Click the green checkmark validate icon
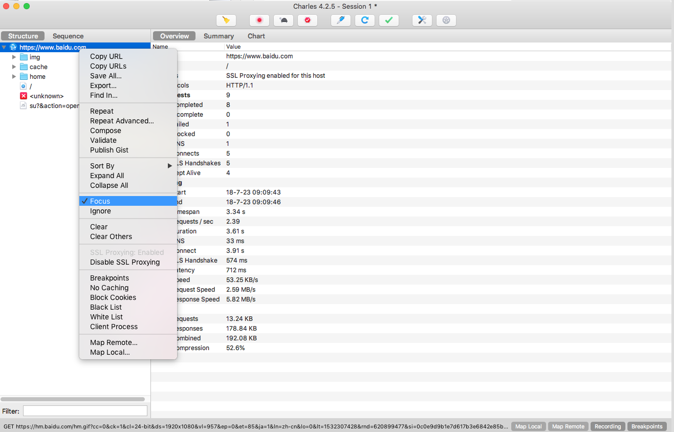The image size is (674, 432). pos(388,20)
